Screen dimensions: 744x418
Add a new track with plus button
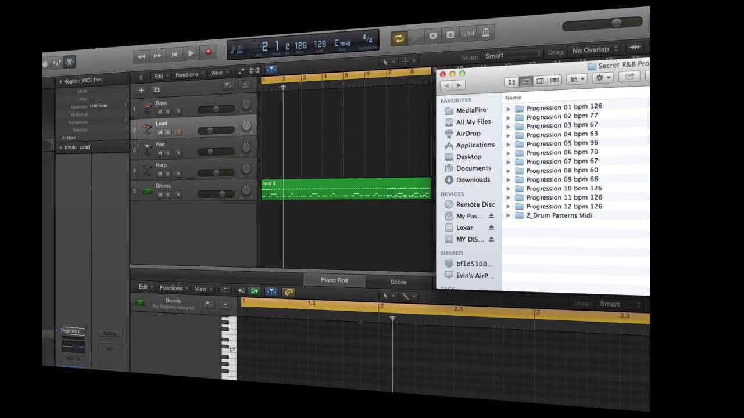pyautogui.click(x=141, y=90)
